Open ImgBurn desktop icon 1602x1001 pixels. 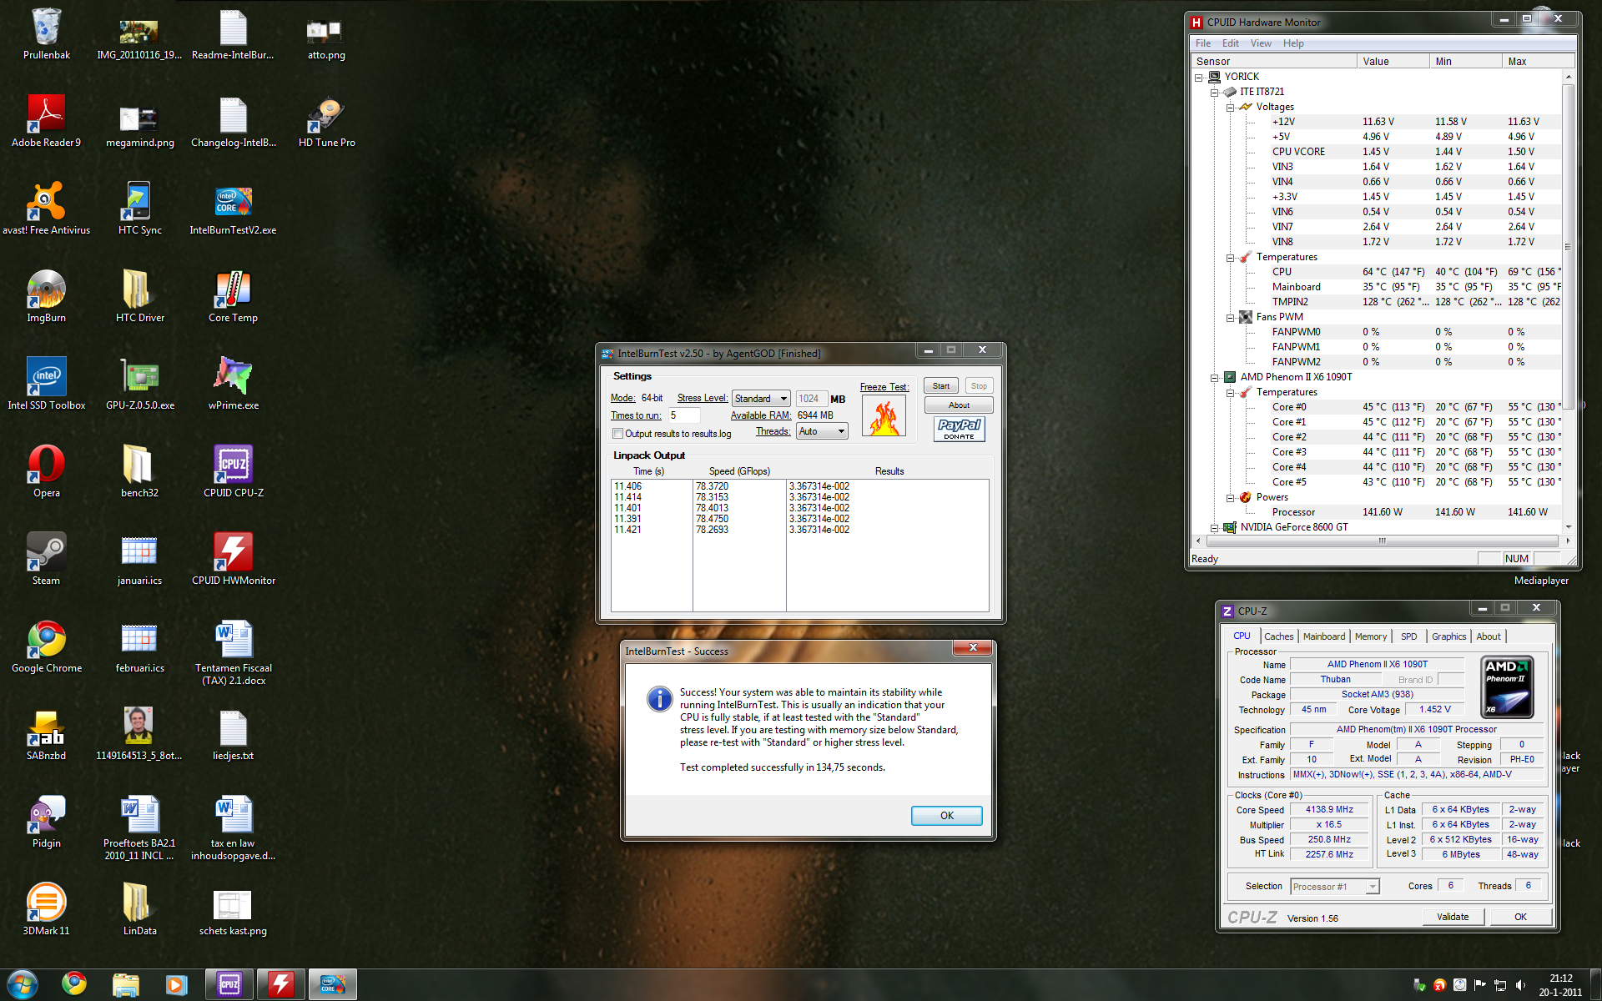tap(47, 296)
